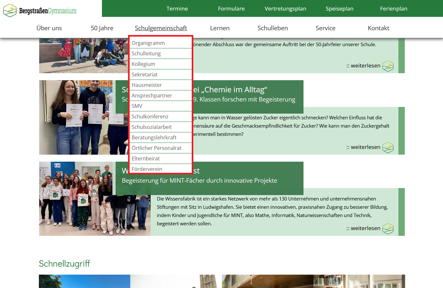Click the Termine link
Screen dimensions: 443x288
[177, 9]
